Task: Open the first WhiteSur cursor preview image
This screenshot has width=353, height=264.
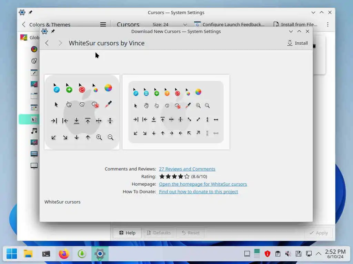Action: coord(82,112)
